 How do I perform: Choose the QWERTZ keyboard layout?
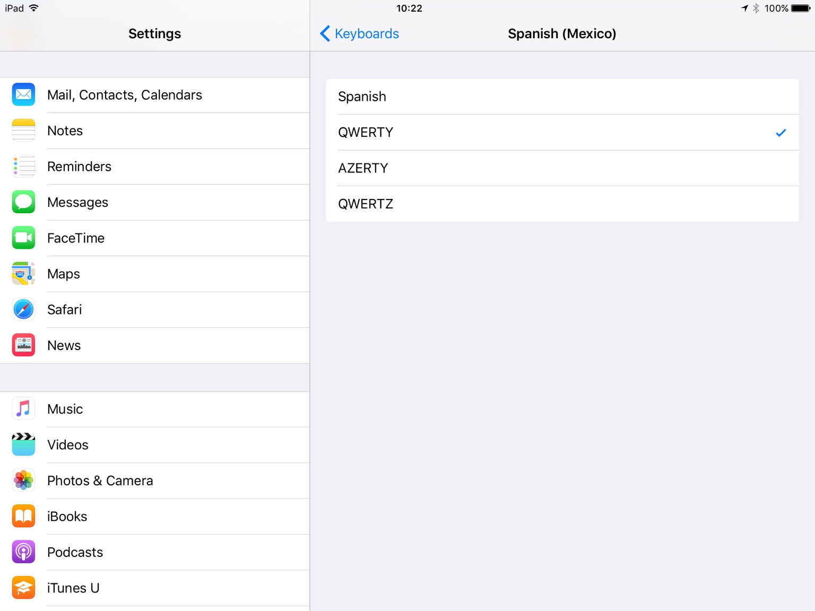[562, 204]
